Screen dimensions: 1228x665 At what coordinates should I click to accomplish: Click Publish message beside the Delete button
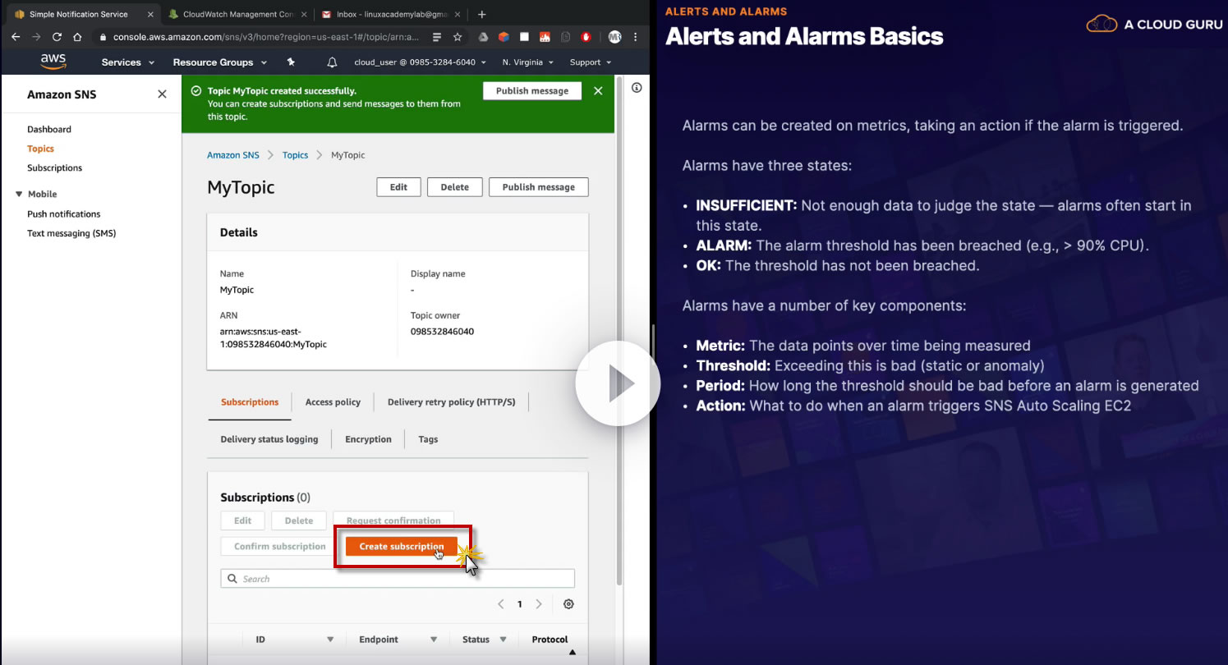539,187
